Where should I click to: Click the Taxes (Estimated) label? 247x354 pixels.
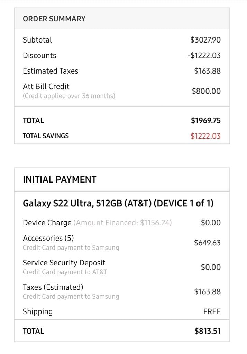53,287
